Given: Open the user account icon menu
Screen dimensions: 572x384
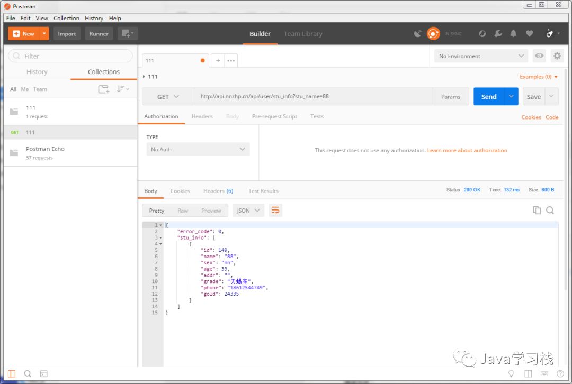Looking at the screenshot, I should (552, 33).
